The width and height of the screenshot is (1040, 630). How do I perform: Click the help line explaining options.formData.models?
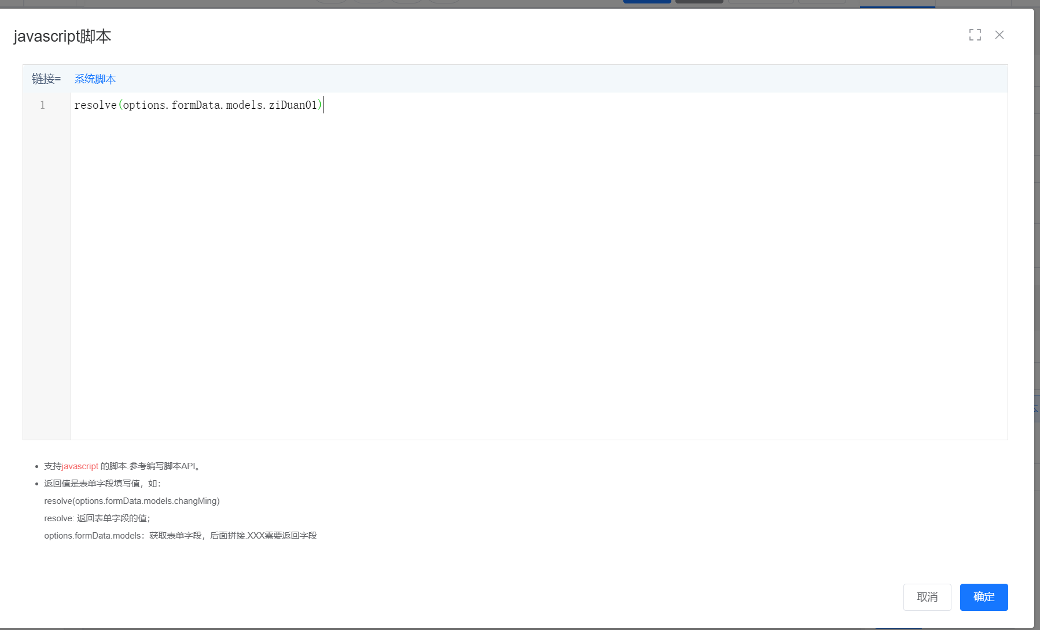tap(180, 536)
